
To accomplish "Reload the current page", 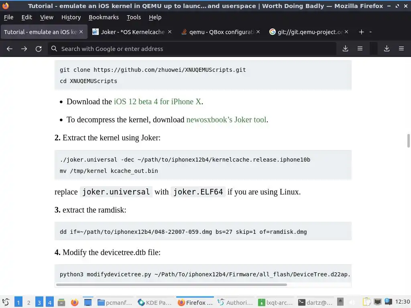I will 39,49.
